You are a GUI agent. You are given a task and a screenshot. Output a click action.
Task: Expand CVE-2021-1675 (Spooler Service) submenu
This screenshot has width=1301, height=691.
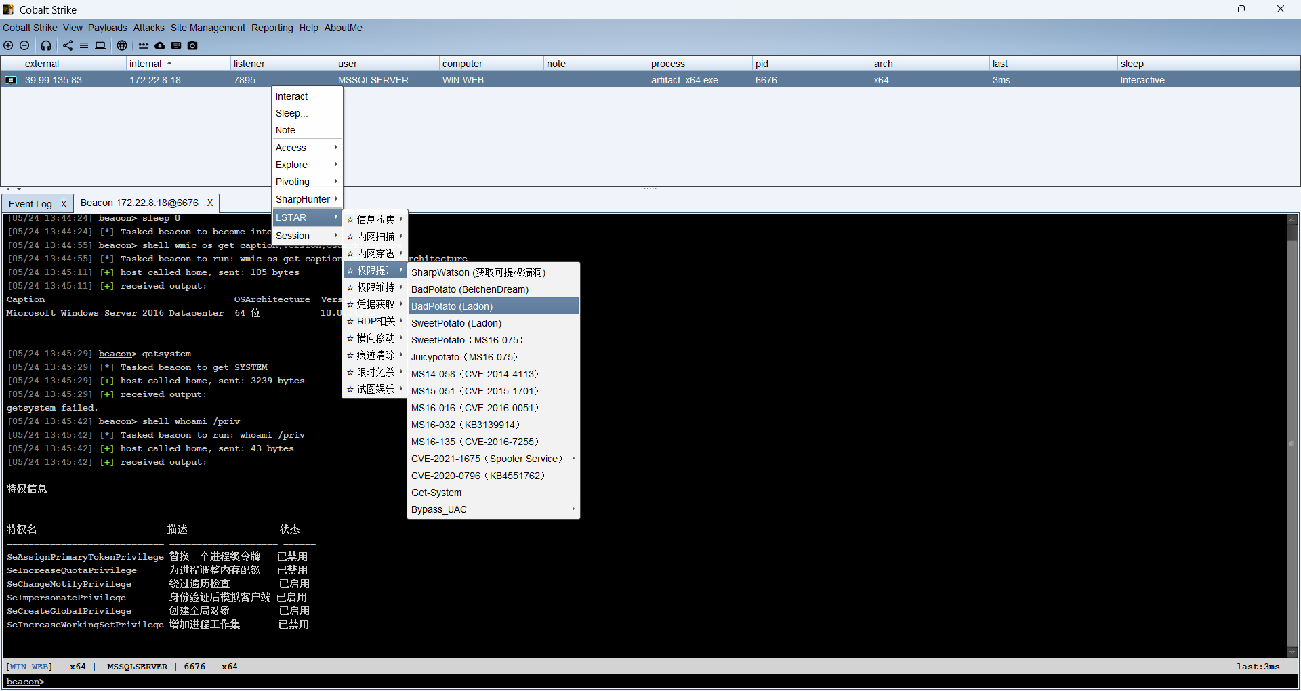[493, 459]
